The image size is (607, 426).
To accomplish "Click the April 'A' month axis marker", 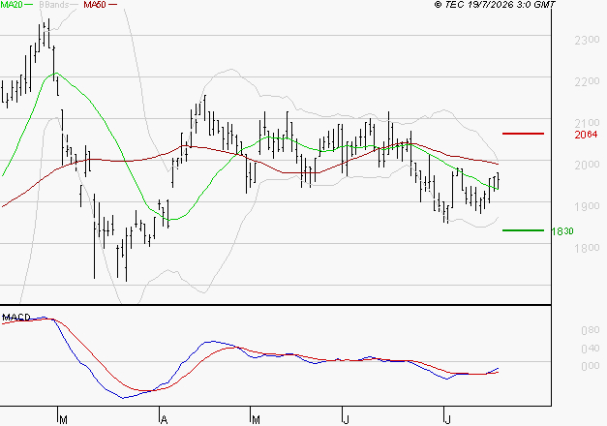I will [165, 420].
